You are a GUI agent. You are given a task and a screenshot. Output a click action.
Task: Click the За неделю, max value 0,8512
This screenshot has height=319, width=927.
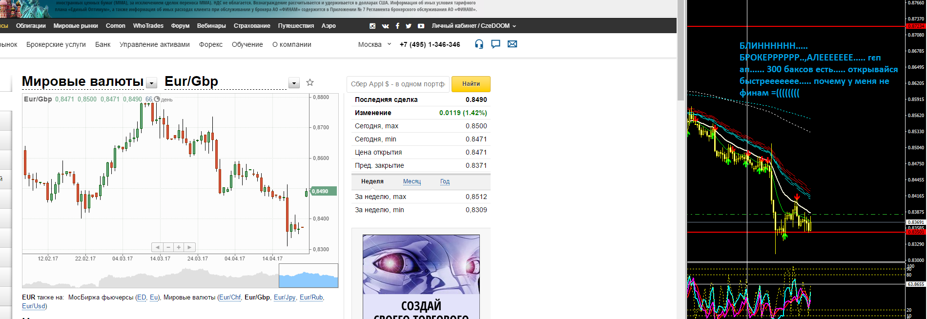pyautogui.click(x=476, y=197)
